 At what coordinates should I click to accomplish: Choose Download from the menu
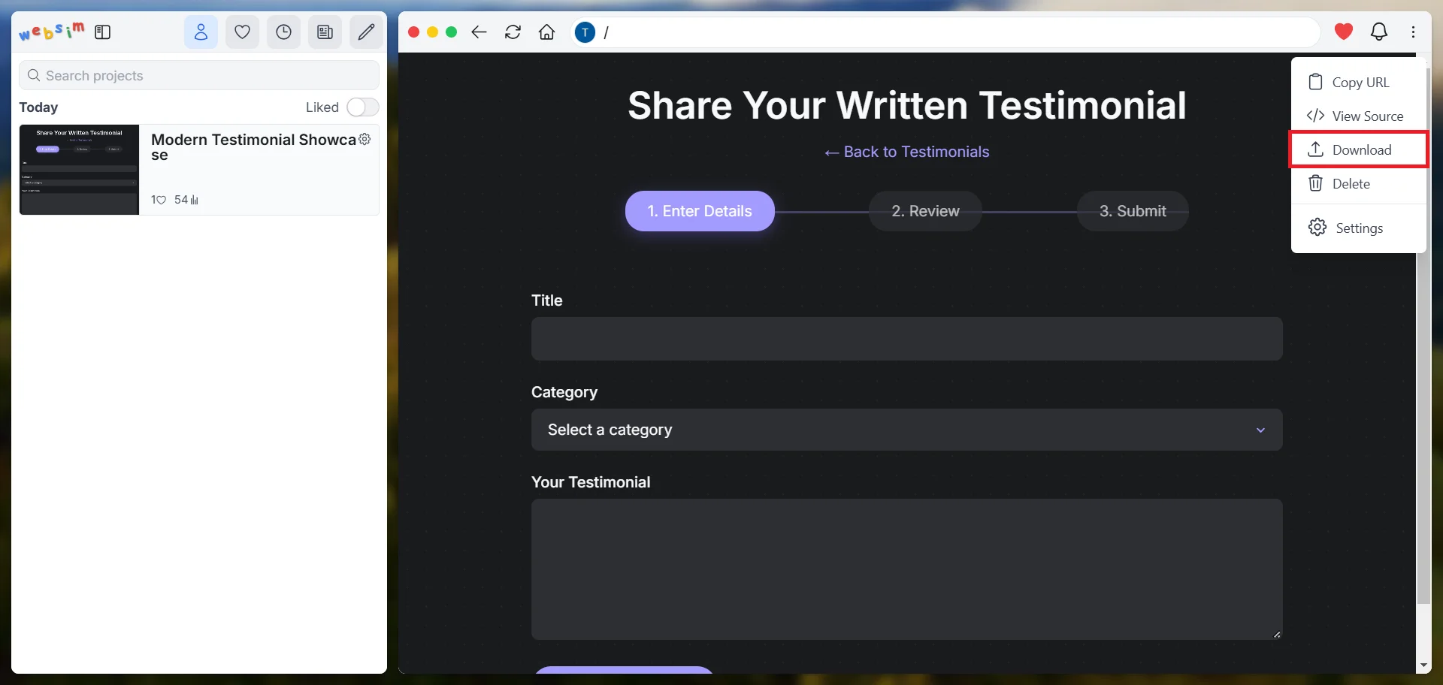(x=1359, y=149)
